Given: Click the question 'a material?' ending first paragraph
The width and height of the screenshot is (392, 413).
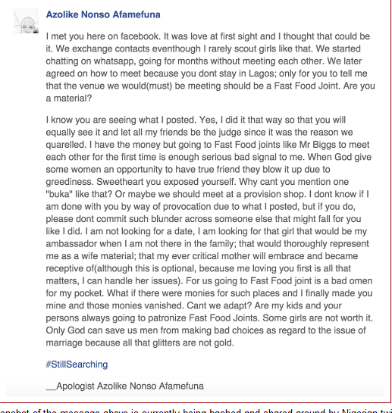Looking at the screenshot, I should click(69, 98).
